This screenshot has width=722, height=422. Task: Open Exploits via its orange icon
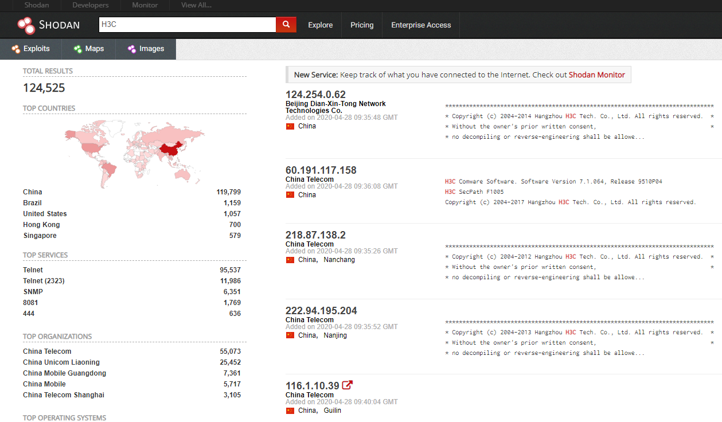[x=16, y=49]
